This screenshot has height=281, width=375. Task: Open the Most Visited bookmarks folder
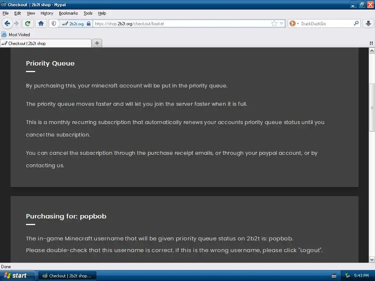pos(16,35)
